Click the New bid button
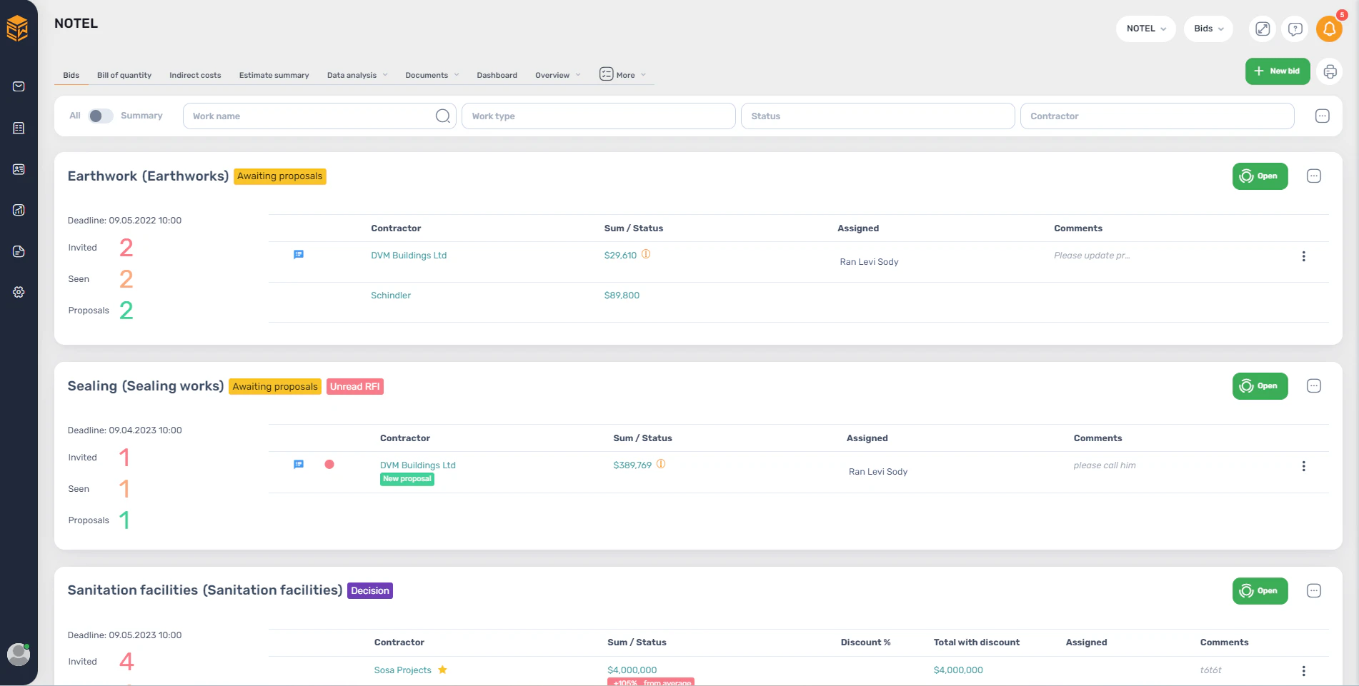This screenshot has width=1359, height=686. (x=1278, y=71)
